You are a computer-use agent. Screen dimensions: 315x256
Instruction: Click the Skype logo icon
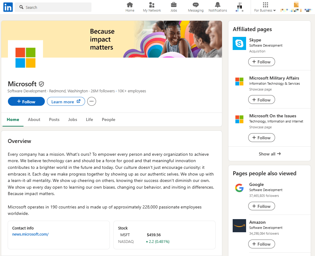point(239,43)
